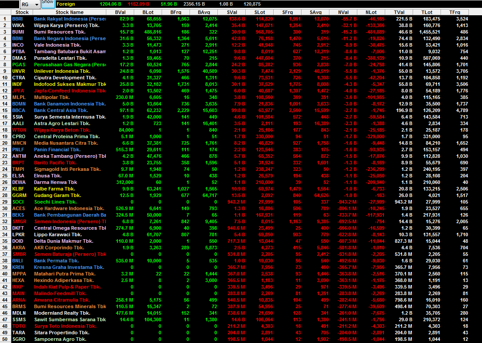Viewport: 482px width, 343px height.
Task: Click Multipolar Tbk. name
Action: point(51,97)
